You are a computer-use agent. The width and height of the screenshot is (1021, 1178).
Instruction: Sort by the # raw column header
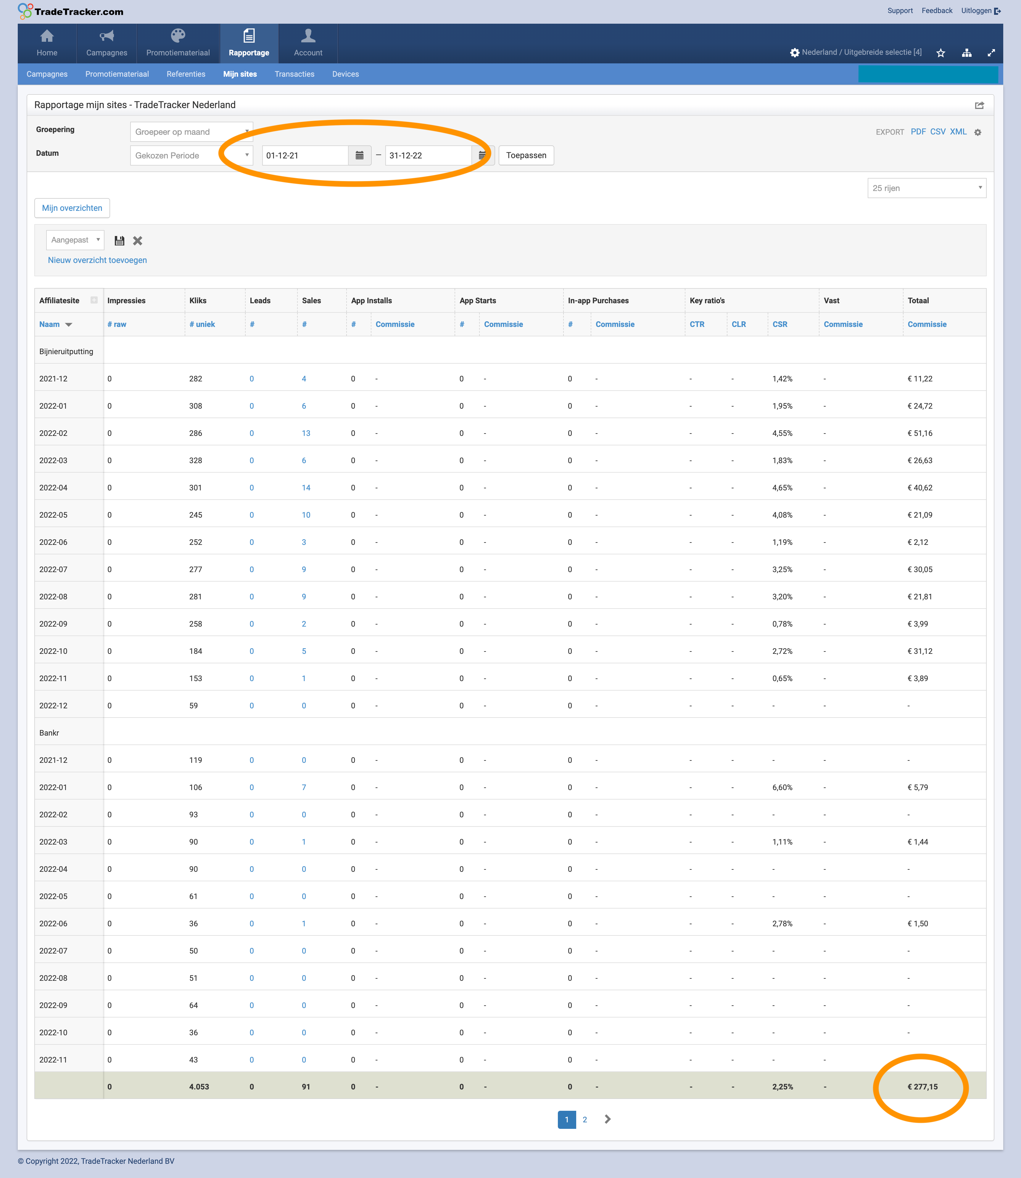[x=117, y=325]
